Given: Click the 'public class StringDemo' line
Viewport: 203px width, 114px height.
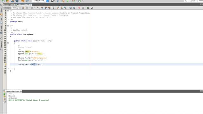Looking at the screenshot, I should tap(22, 35).
